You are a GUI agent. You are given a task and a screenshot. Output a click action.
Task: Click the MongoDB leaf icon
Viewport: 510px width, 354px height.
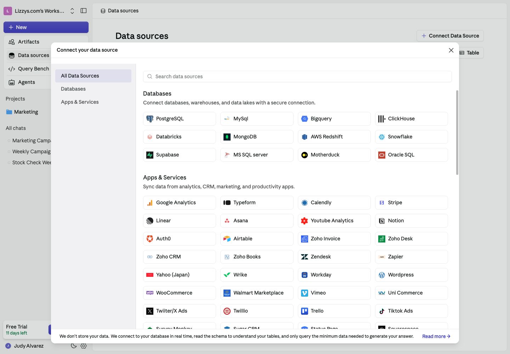(x=227, y=137)
